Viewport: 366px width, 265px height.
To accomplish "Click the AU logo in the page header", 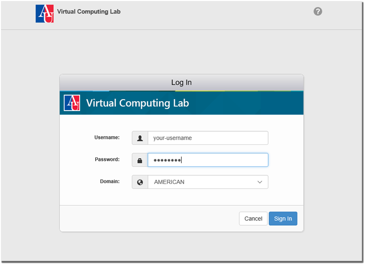I will coord(45,14).
